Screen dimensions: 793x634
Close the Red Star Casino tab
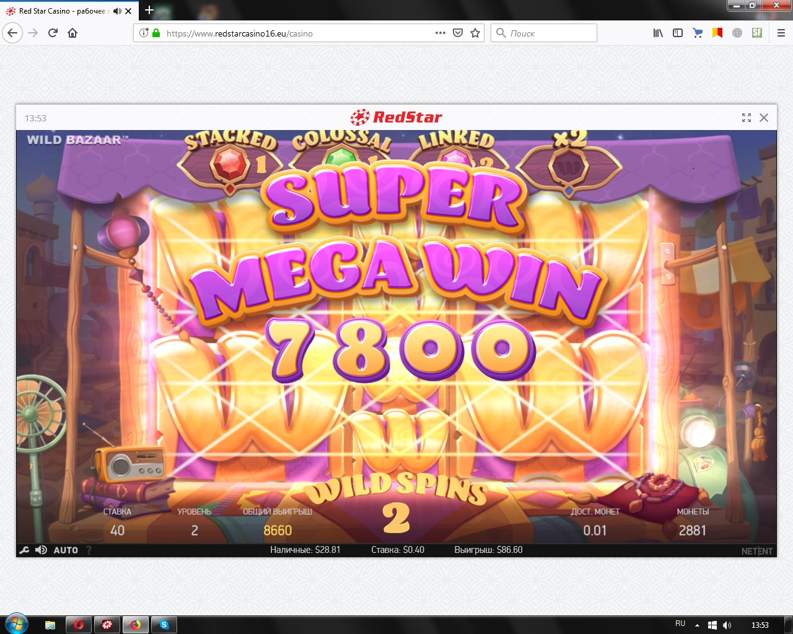pyautogui.click(x=128, y=11)
